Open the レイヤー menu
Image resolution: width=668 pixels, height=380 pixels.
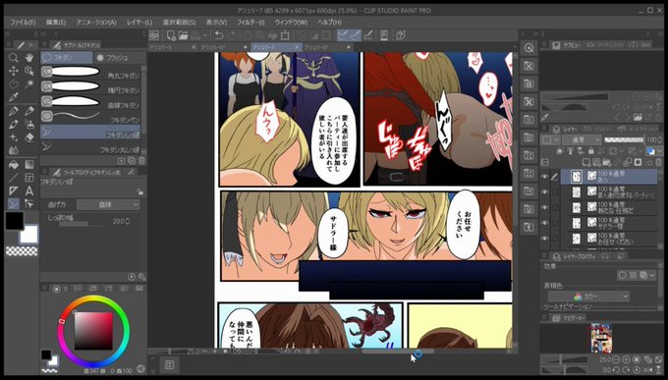(139, 23)
